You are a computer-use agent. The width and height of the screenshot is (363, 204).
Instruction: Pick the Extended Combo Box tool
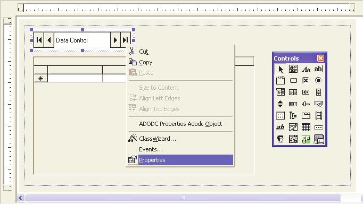coord(293,139)
